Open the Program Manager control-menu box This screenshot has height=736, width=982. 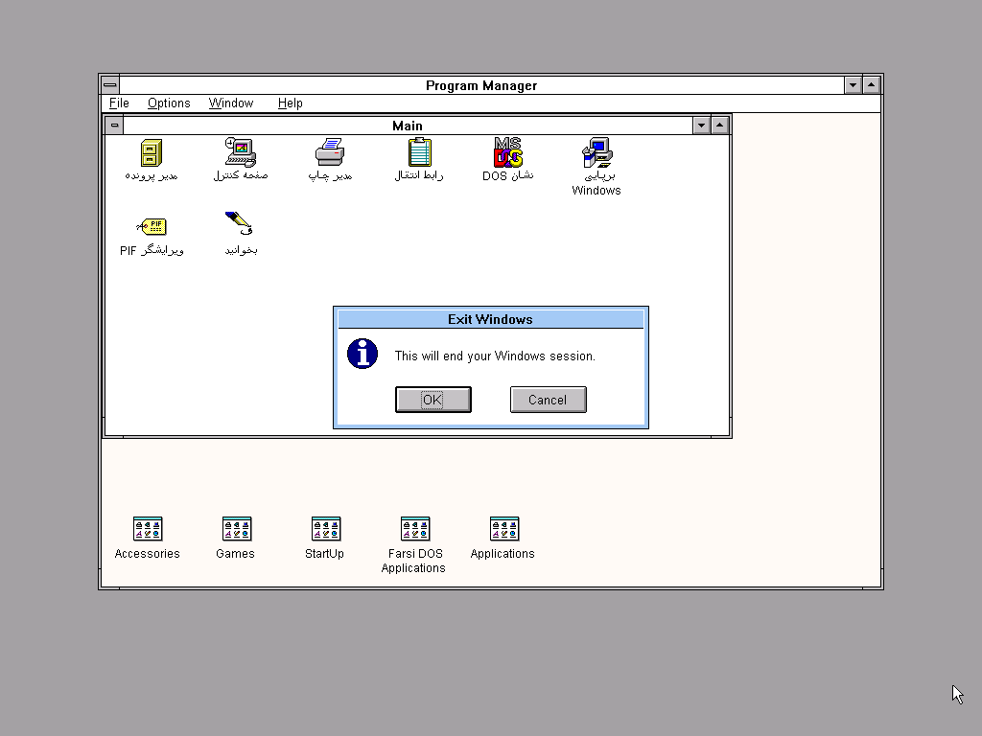109,85
